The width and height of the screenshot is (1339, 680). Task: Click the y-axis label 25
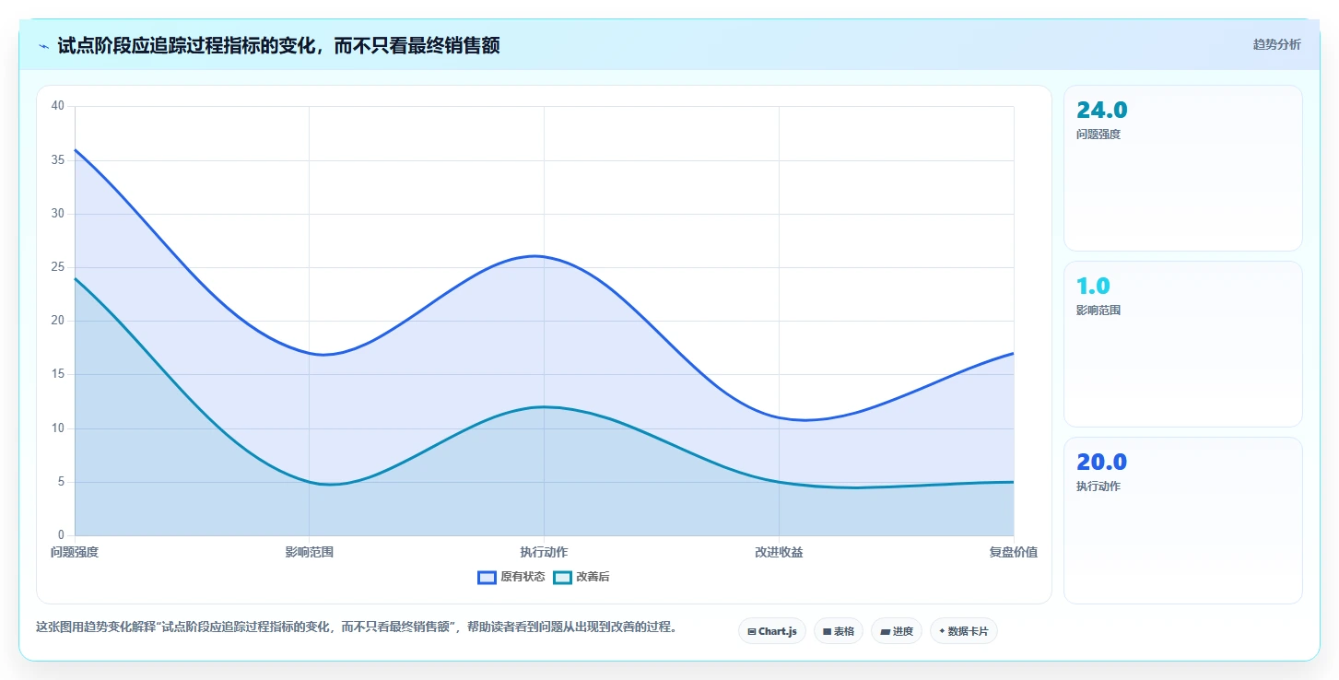[58, 267]
